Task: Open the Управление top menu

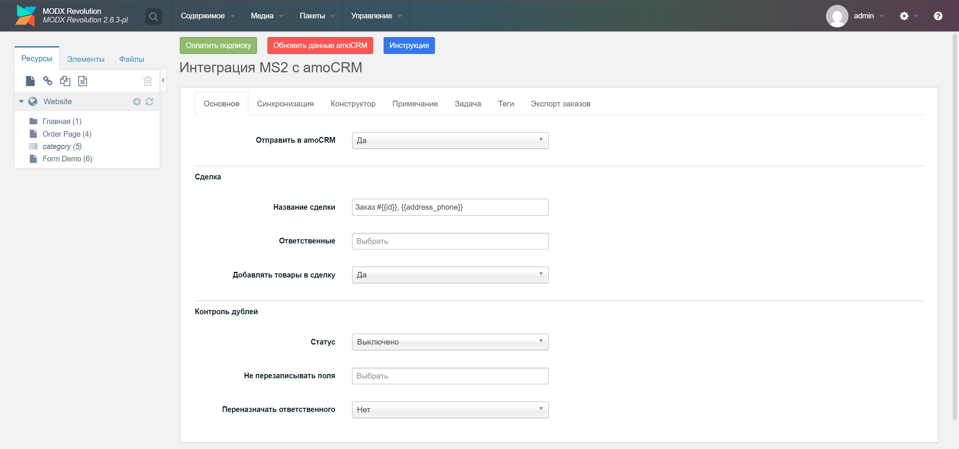Action: point(376,16)
